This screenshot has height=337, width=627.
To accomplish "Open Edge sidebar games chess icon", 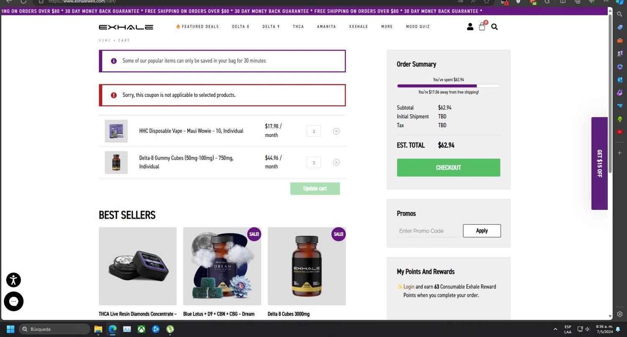I will click(x=620, y=54).
